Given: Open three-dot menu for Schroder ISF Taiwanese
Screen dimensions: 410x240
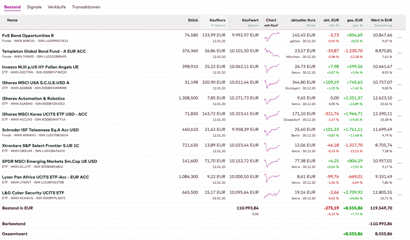Looking at the screenshot, I should [400, 132].
